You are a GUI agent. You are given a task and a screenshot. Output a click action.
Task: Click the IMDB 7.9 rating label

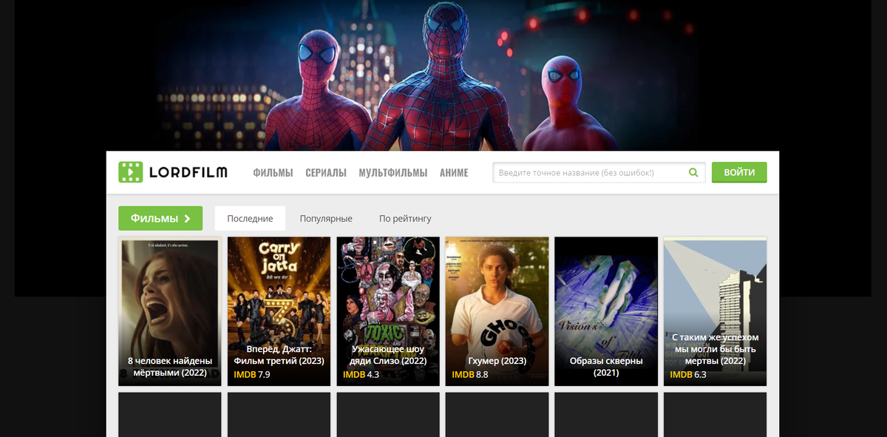[252, 375]
